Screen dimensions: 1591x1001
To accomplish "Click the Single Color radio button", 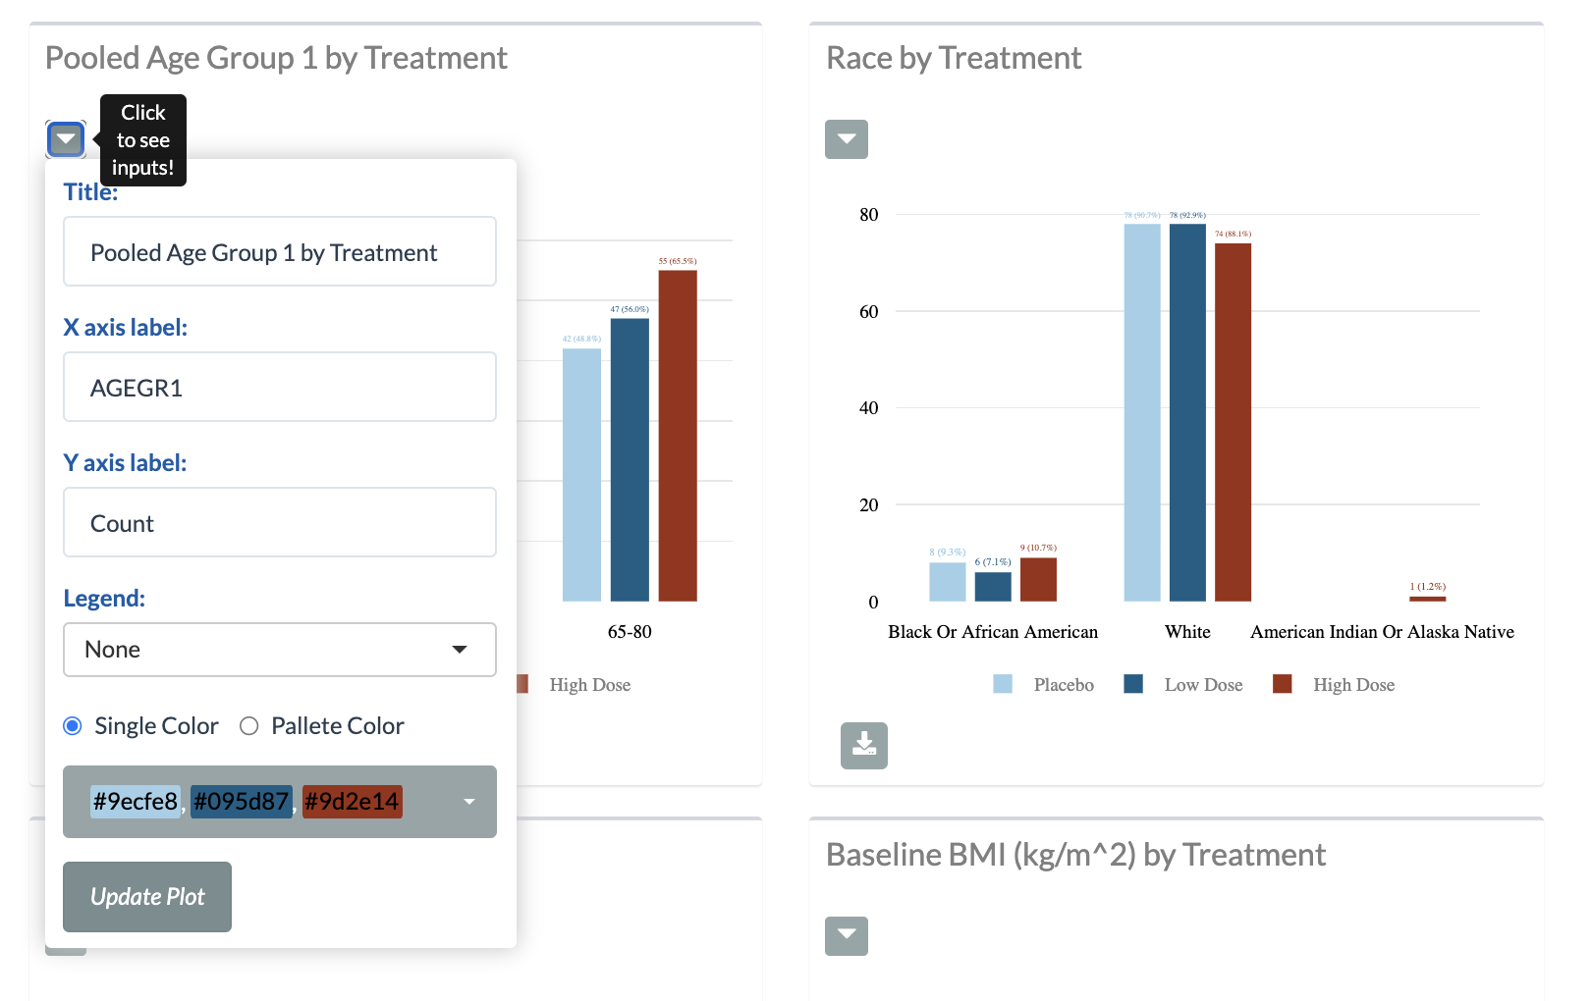I will (73, 726).
